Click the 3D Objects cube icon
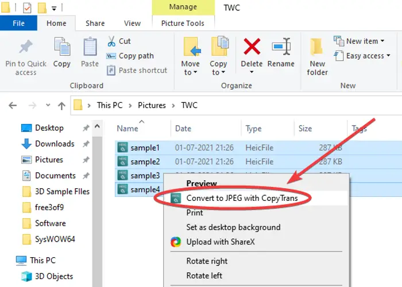Image resolution: width=402 pixels, height=287 pixels. click(26, 277)
